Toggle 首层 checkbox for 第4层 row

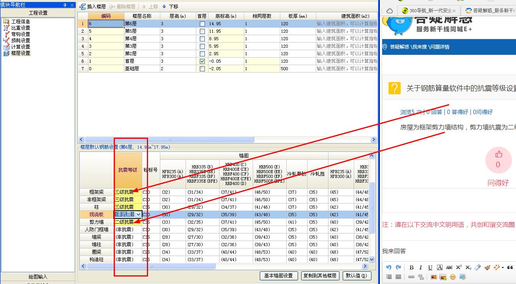[x=202, y=39]
